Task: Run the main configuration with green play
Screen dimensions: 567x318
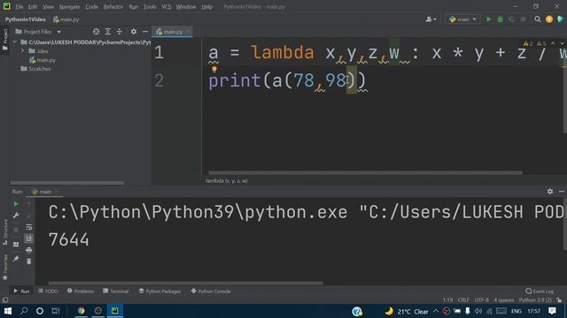Action: coord(488,19)
